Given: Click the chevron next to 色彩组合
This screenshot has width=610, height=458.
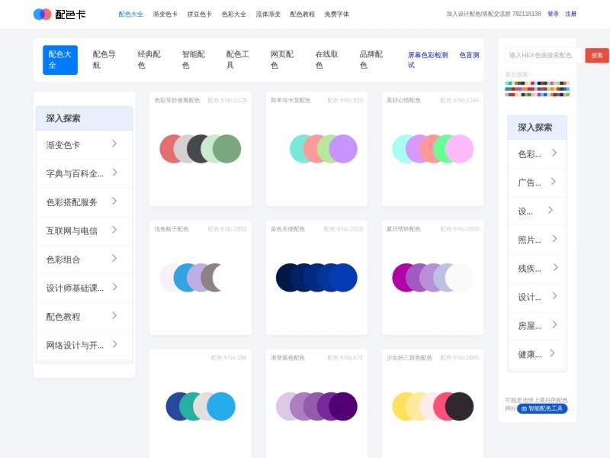Looking at the screenshot, I should (x=114, y=258).
